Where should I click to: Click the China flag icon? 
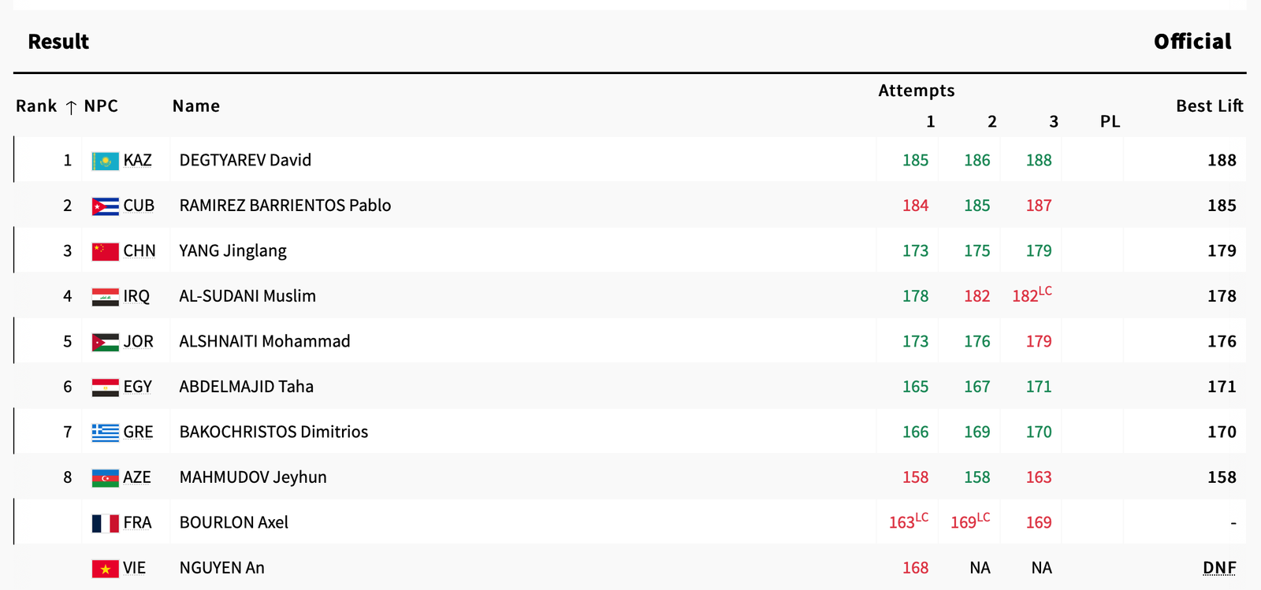105,251
